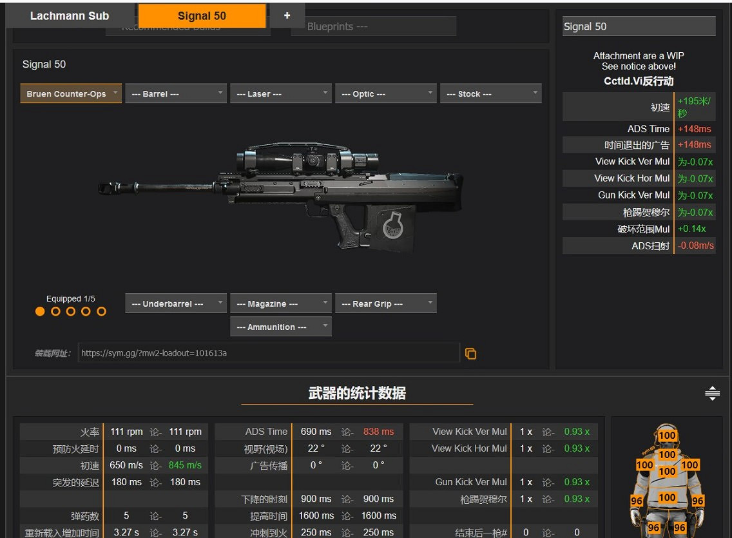Select the Signal 50 tab
732x538 pixels.
202,16
